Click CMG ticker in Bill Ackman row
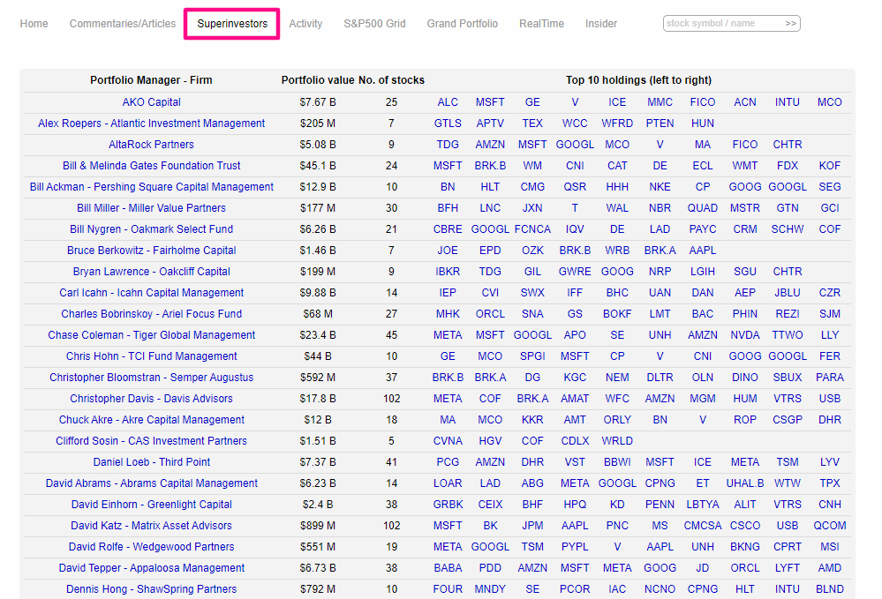Image resolution: width=882 pixels, height=599 pixels. 532,186
